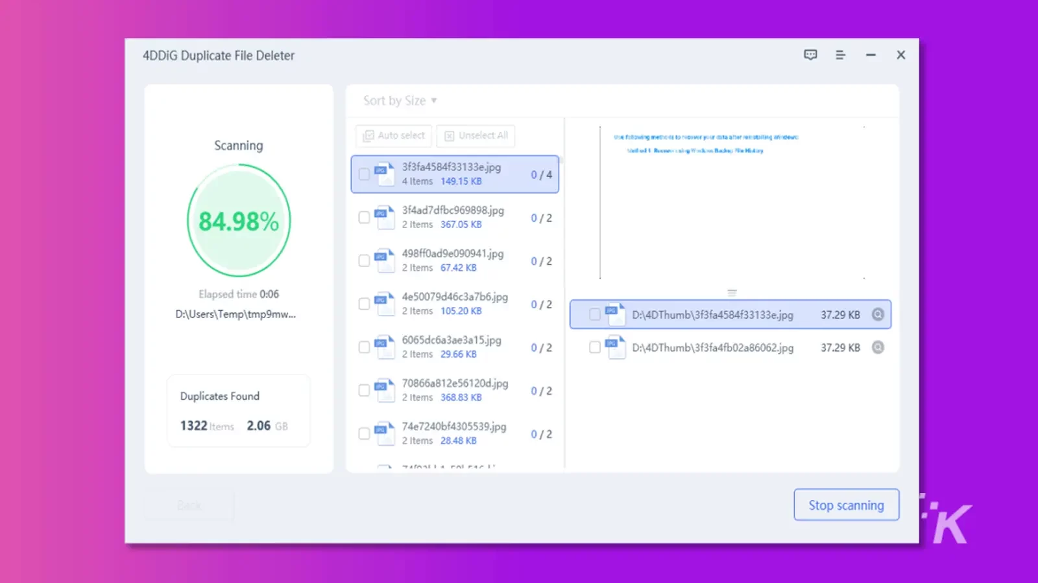Image resolution: width=1038 pixels, height=583 pixels.
Task: Select the 70866a812e56120d.jpg file name
Action: [x=455, y=383]
